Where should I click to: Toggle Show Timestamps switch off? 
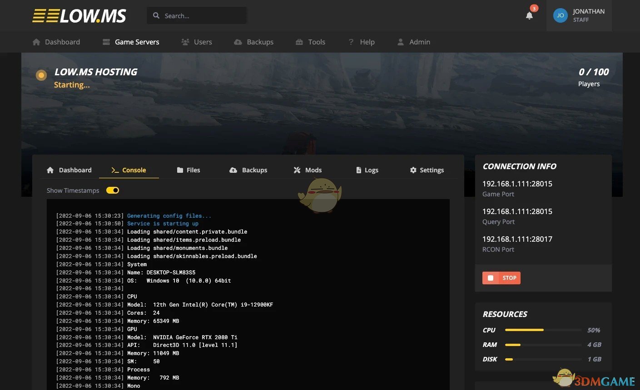point(113,190)
